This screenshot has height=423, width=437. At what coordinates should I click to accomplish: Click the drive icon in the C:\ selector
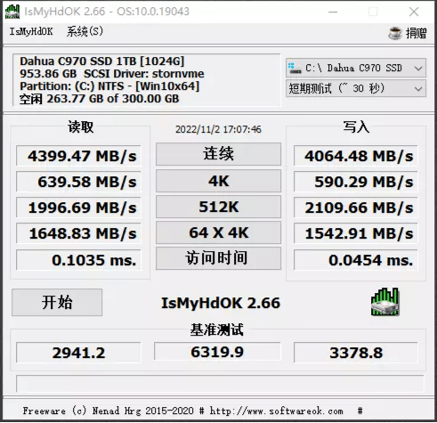(x=295, y=68)
